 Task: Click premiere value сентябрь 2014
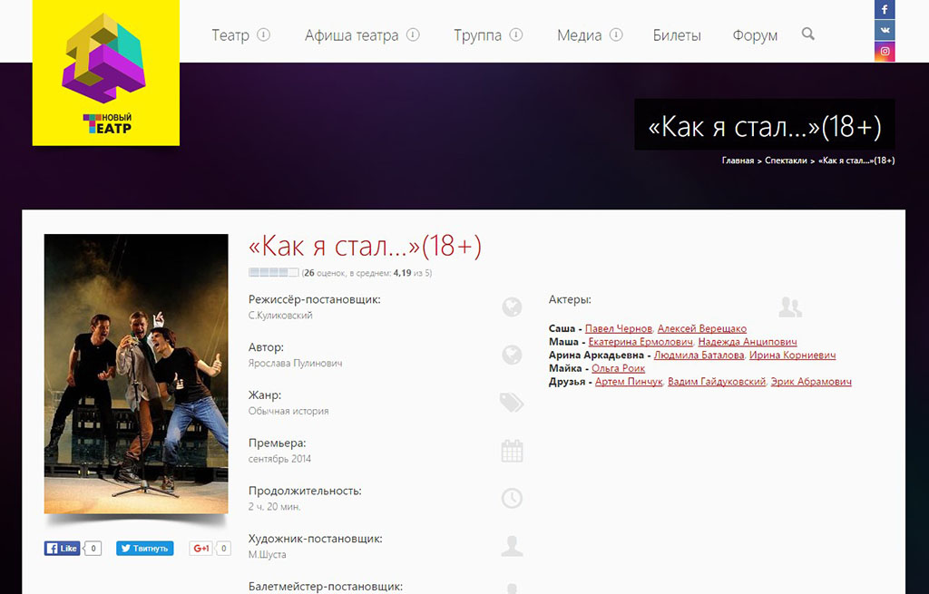pyautogui.click(x=279, y=459)
